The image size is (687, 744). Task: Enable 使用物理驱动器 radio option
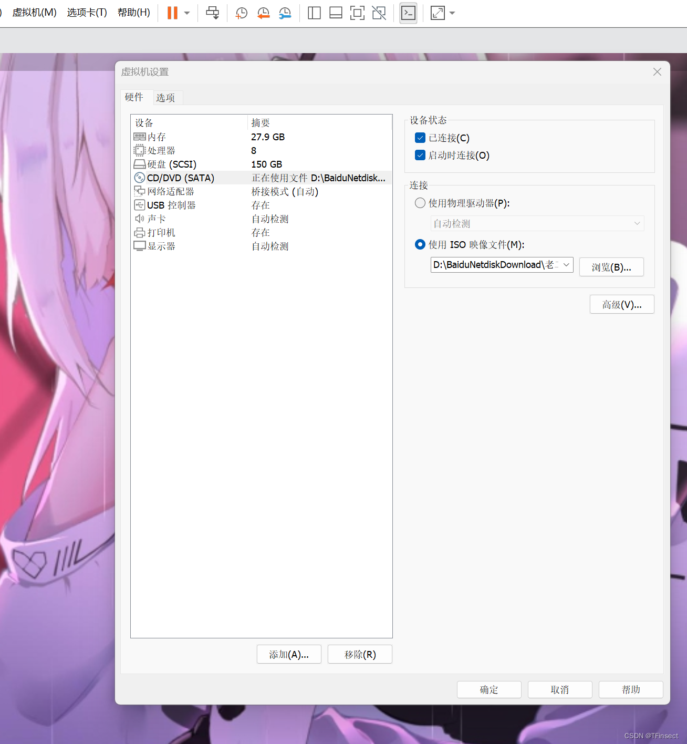[x=420, y=203]
